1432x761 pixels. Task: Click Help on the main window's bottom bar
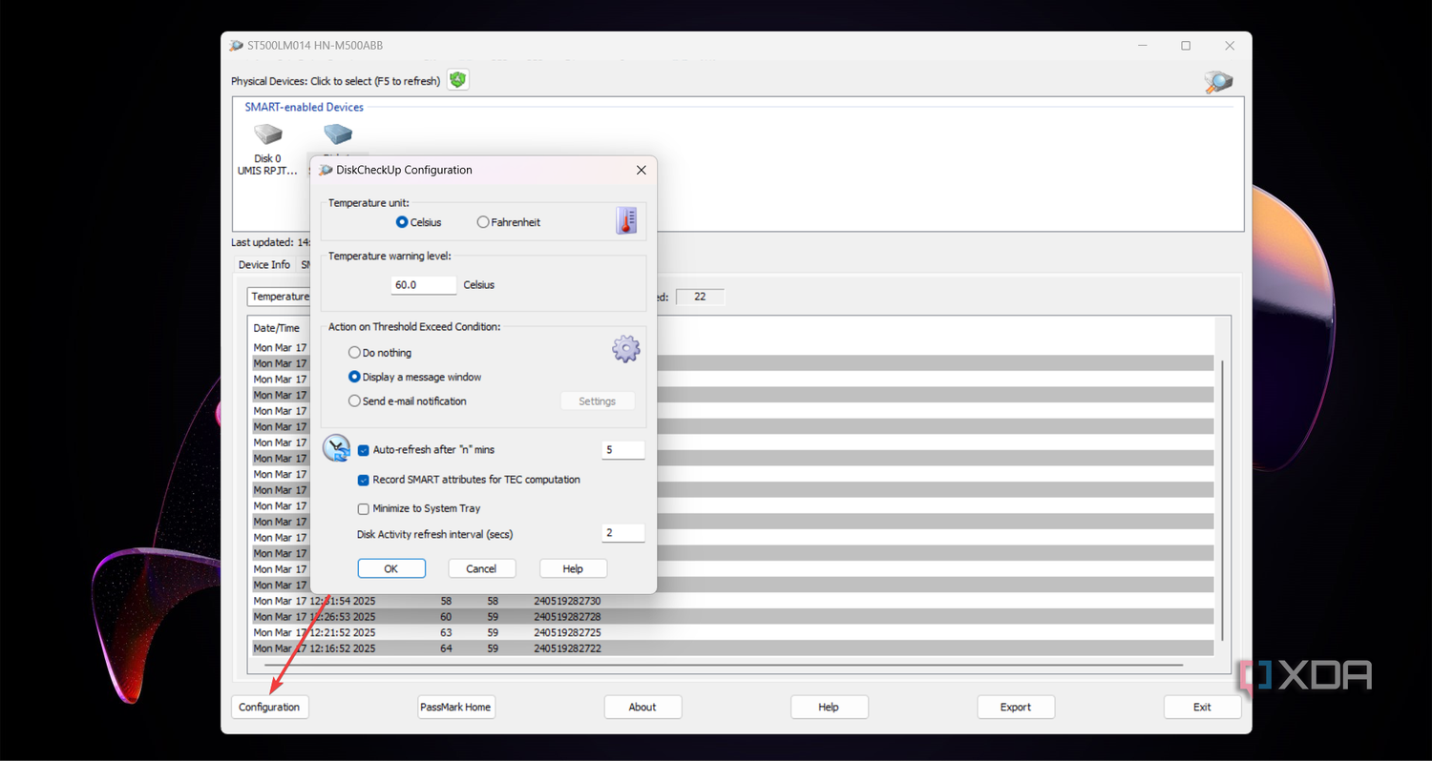coord(829,707)
